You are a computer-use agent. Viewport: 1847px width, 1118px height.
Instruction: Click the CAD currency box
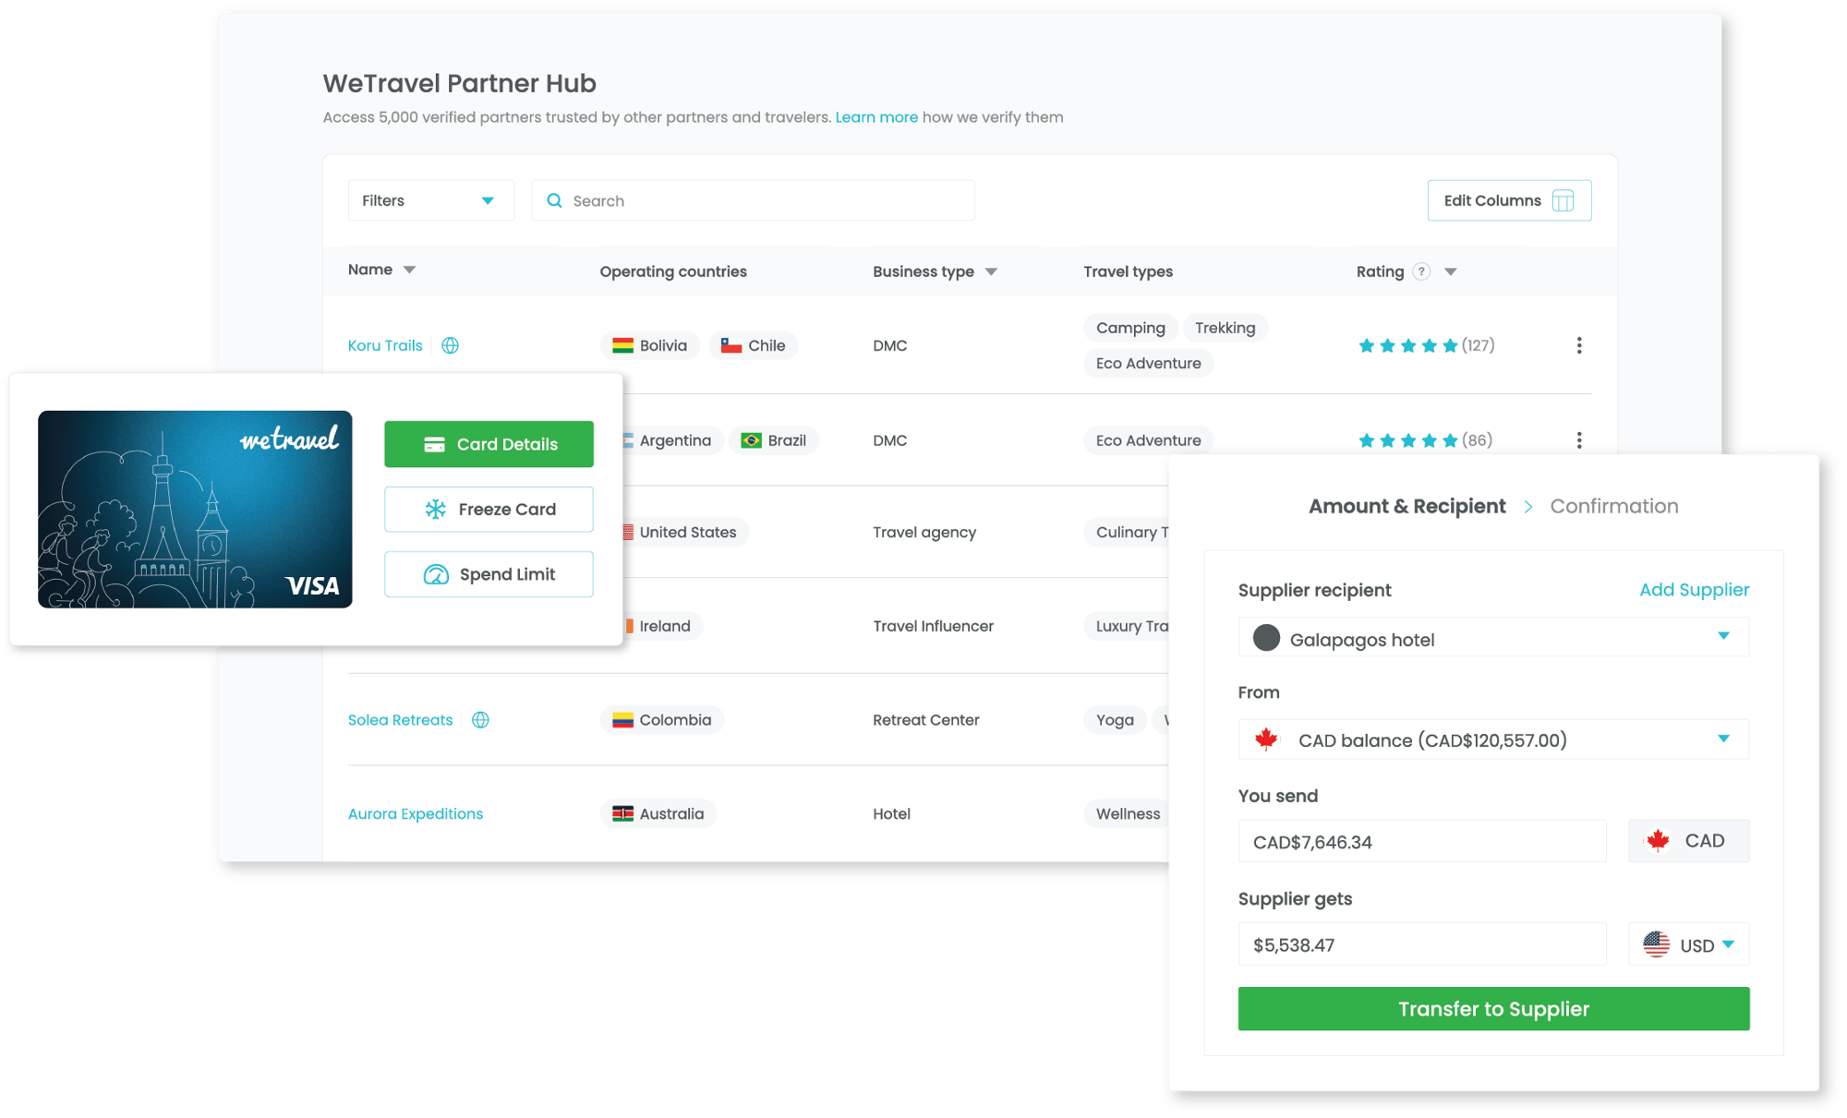[1688, 841]
